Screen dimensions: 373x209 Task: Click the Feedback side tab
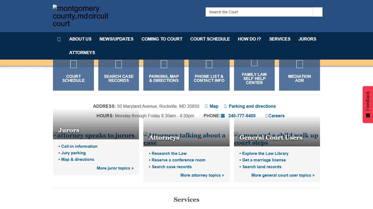point(368,104)
